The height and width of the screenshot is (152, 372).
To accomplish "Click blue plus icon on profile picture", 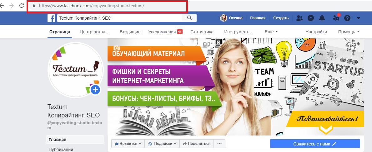I will coord(95,90).
